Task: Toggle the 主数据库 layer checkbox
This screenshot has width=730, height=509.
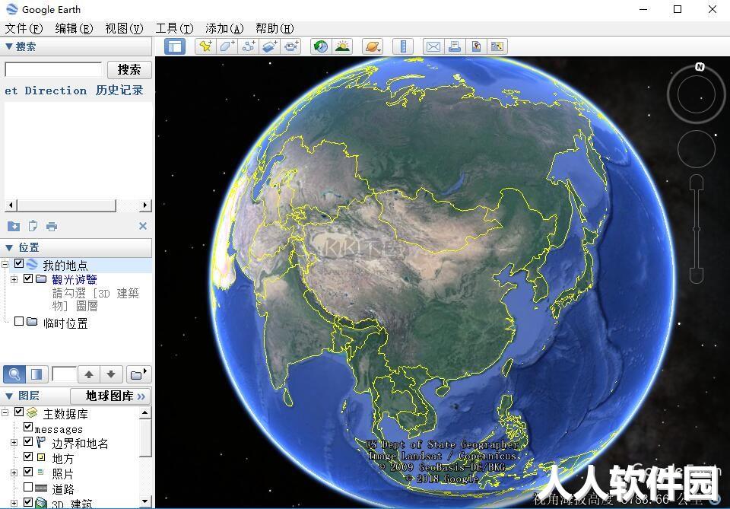Action: tap(19, 412)
